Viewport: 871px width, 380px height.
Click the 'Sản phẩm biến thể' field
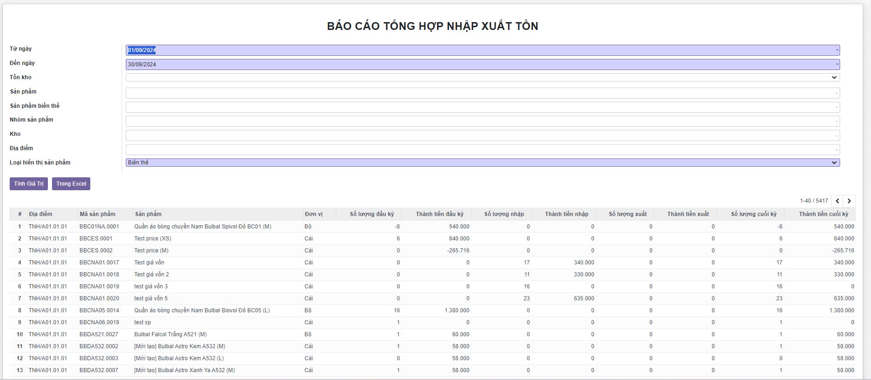pyautogui.click(x=482, y=107)
